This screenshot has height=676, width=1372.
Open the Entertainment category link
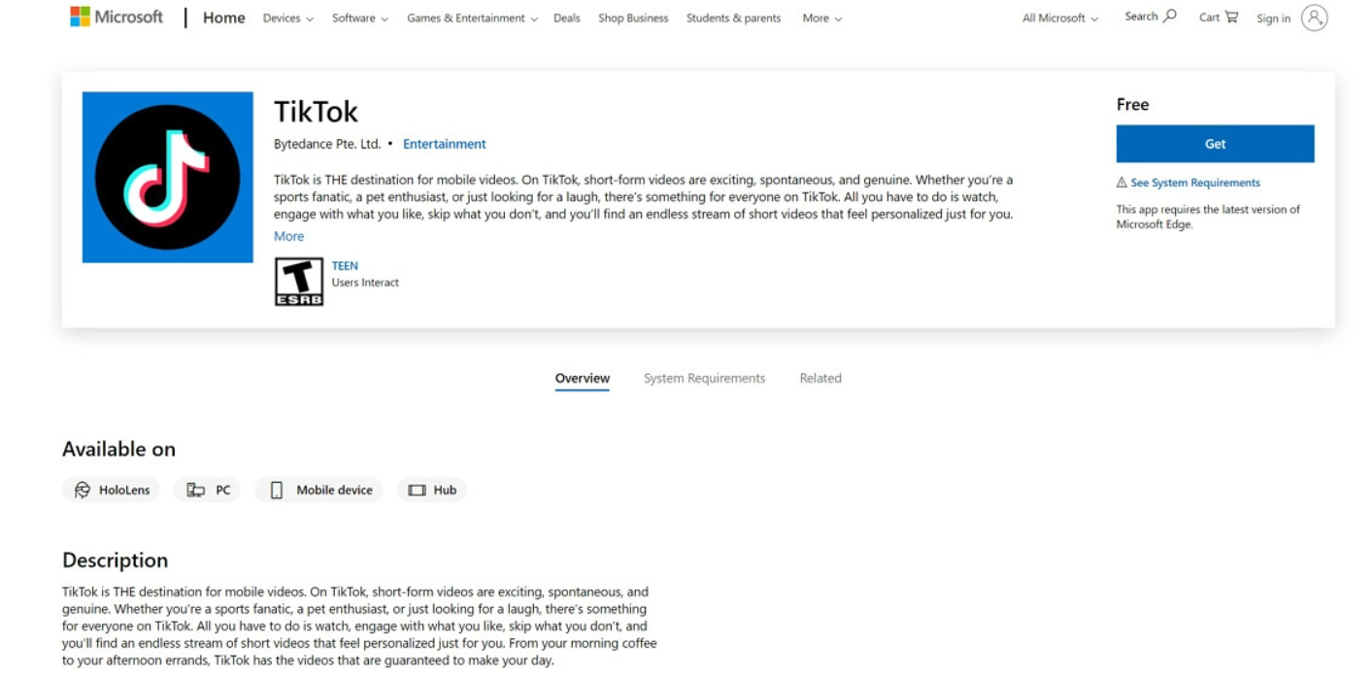pyautogui.click(x=445, y=144)
